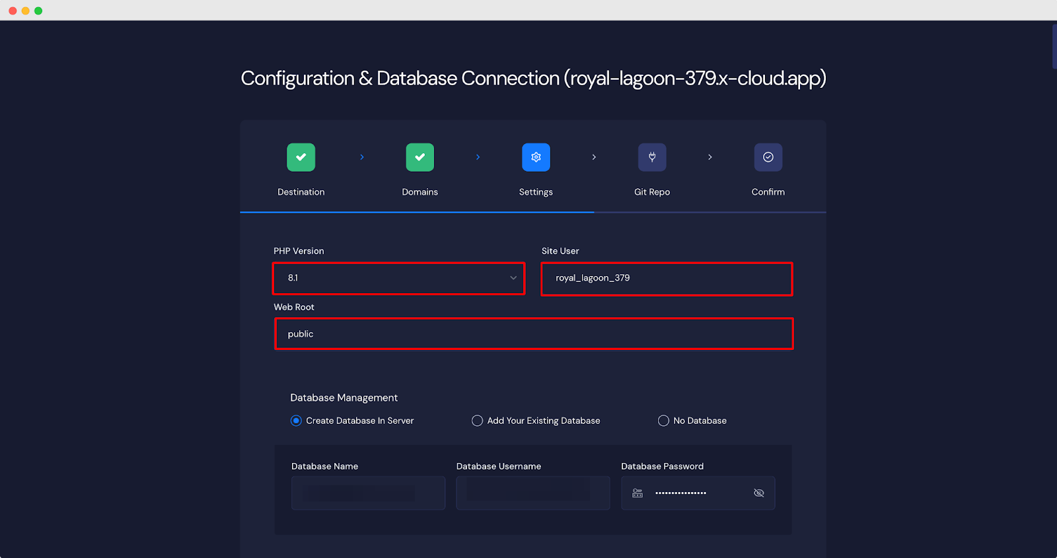Select Create Database In Server option
Viewport: 1057px width, 558px height.
coord(296,421)
